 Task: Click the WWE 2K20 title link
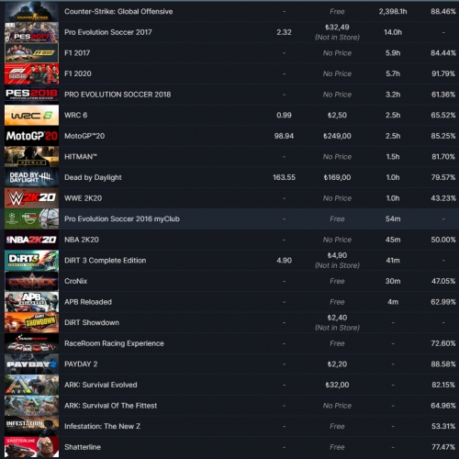[83, 198]
